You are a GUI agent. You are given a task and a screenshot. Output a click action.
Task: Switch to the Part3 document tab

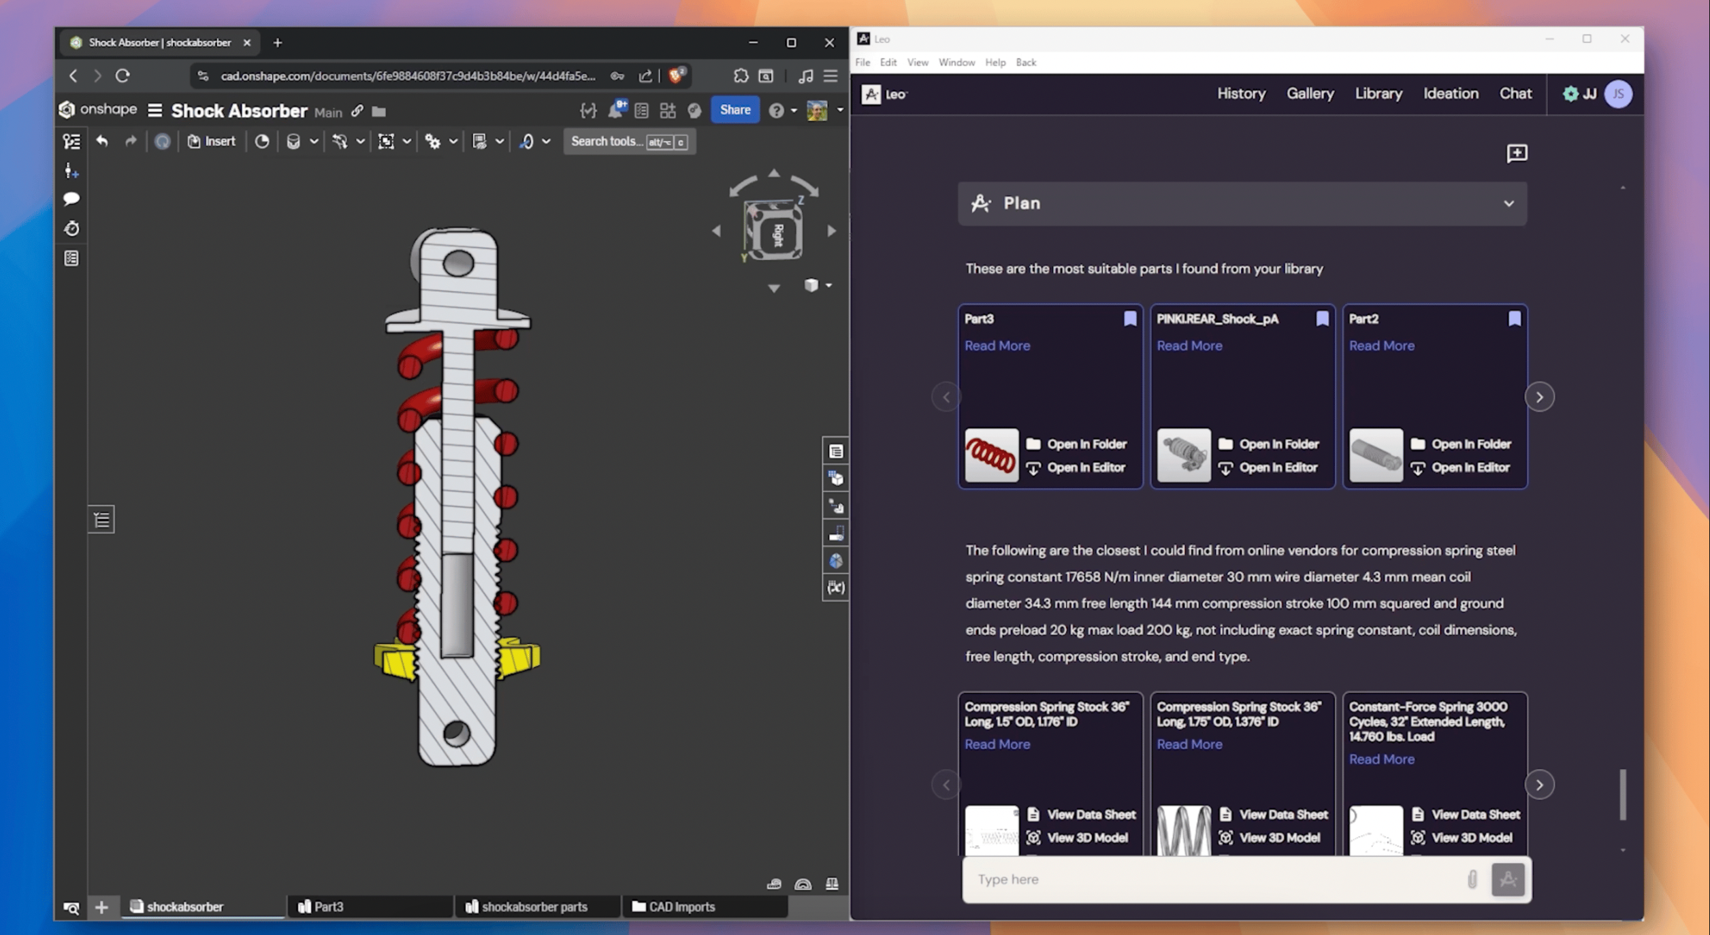(329, 906)
